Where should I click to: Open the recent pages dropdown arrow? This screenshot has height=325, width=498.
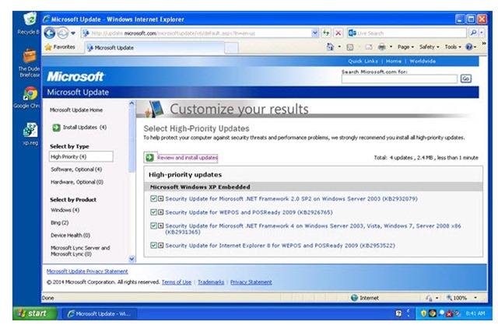click(x=73, y=33)
